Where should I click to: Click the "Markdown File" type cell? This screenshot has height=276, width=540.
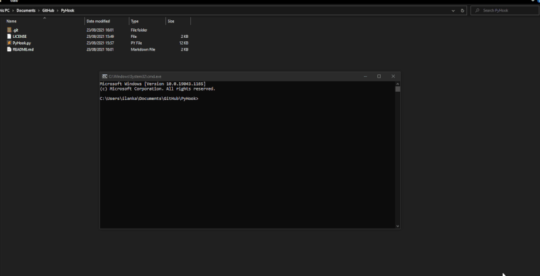coord(143,49)
